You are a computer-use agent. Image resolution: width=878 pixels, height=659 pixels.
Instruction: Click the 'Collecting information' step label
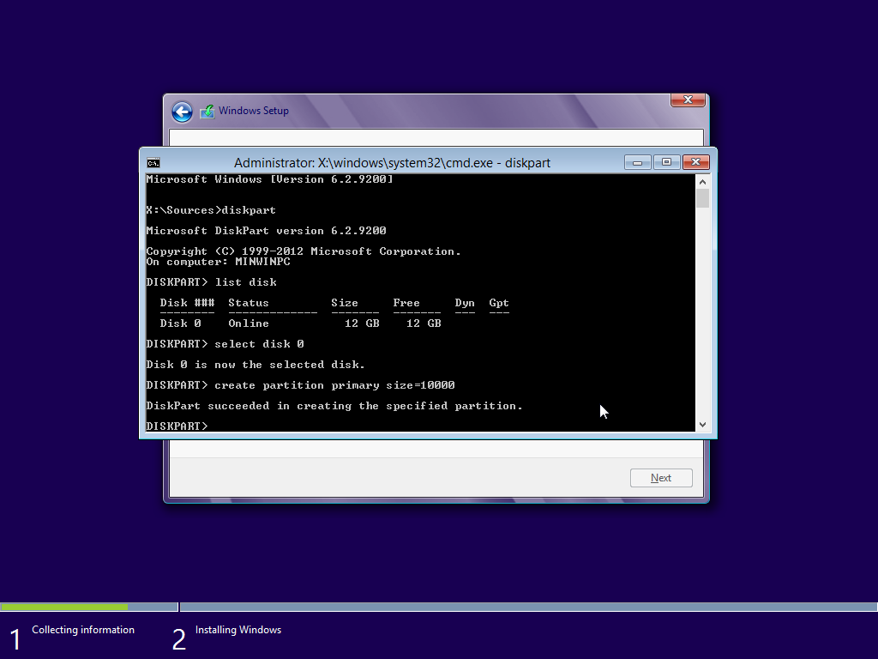click(83, 630)
